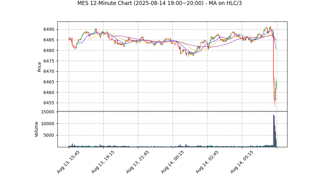Viewport: 319px width, 179px height.
Task: Click the 6455 price axis label
Action: (49, 103)
